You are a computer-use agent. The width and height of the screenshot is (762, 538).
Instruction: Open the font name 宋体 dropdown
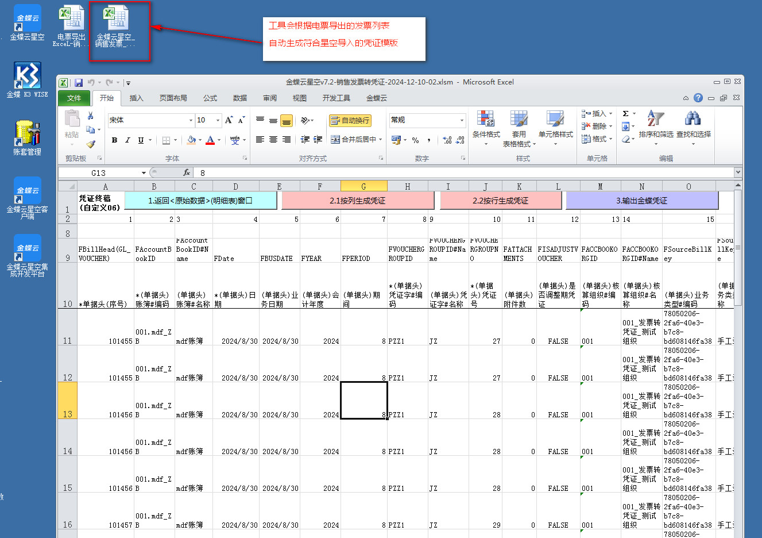tap(191, 120)
